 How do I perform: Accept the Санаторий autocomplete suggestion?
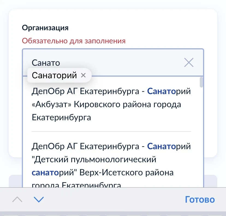tap(54, 75)
